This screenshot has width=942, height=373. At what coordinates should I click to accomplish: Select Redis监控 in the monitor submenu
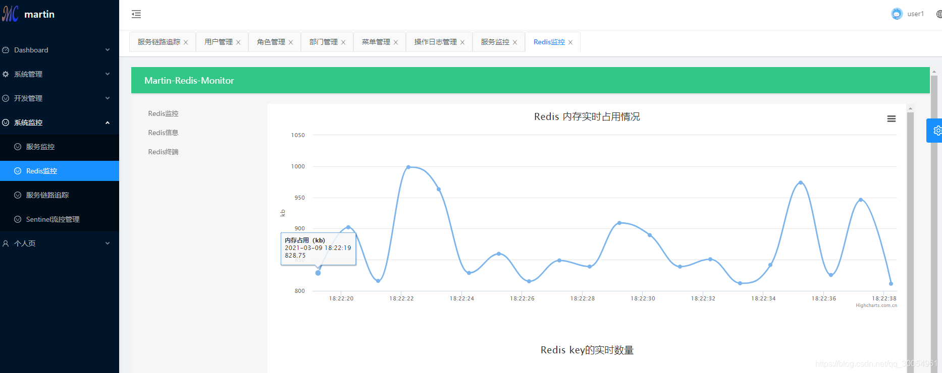163,113
